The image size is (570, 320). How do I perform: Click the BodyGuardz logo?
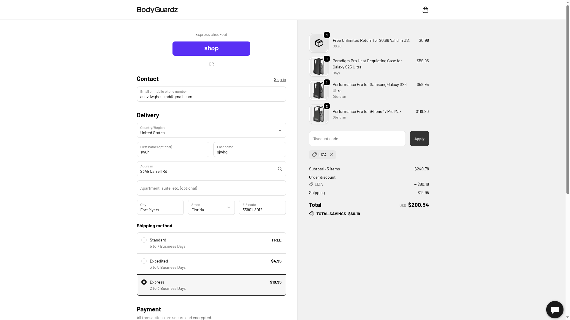coord(157,10)
